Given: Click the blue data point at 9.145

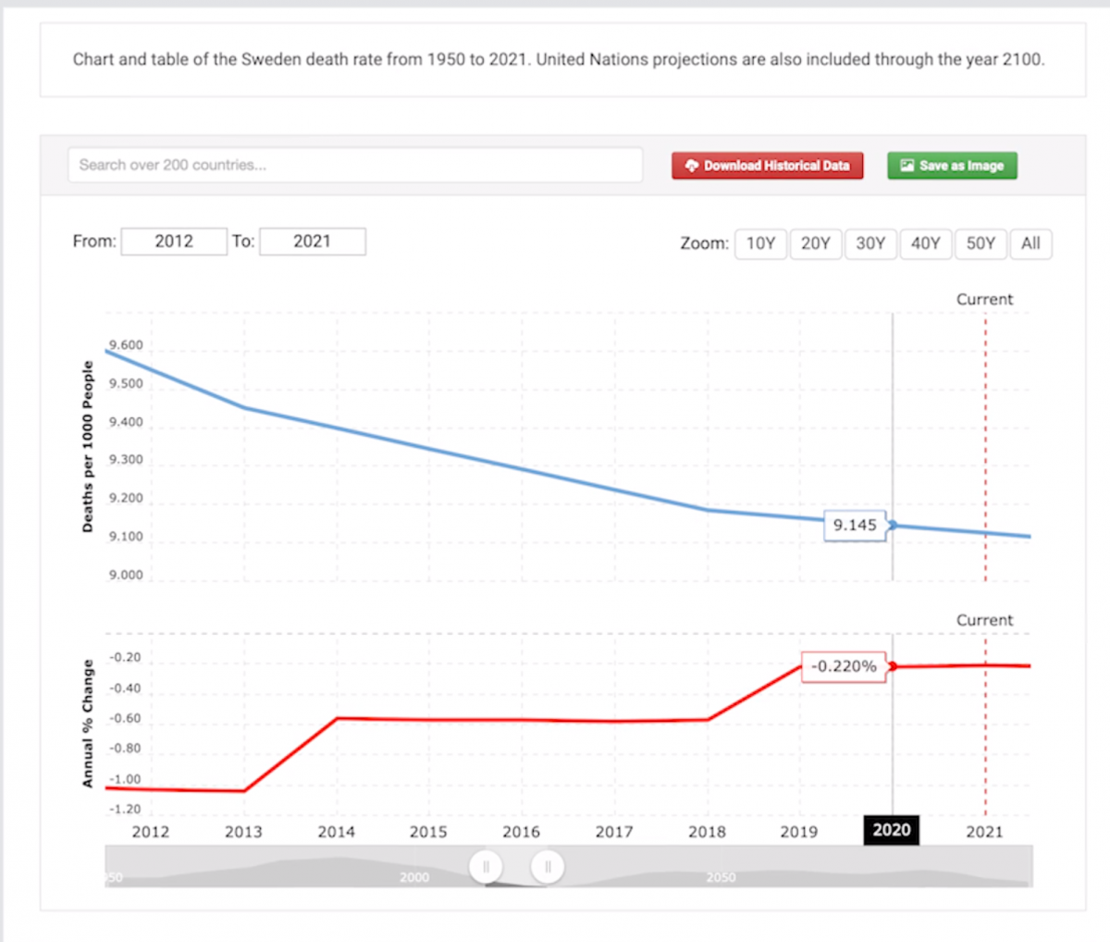Looking at the screenshot, I should coord(893,525).
